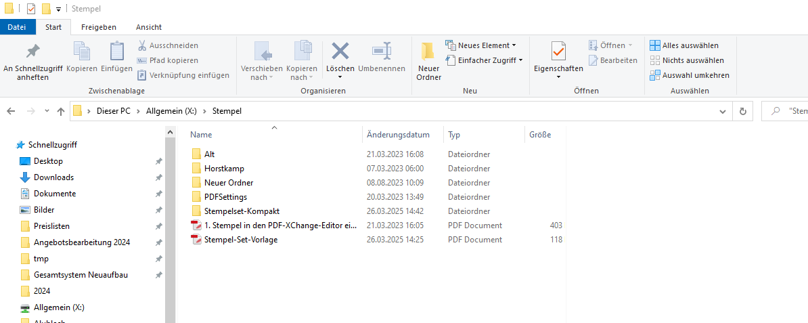The width and height of the screenshot is (808, 323).
Task: Expand address bar history dropdown arrow
Action: pyautogui.click(x=723, y=111)
